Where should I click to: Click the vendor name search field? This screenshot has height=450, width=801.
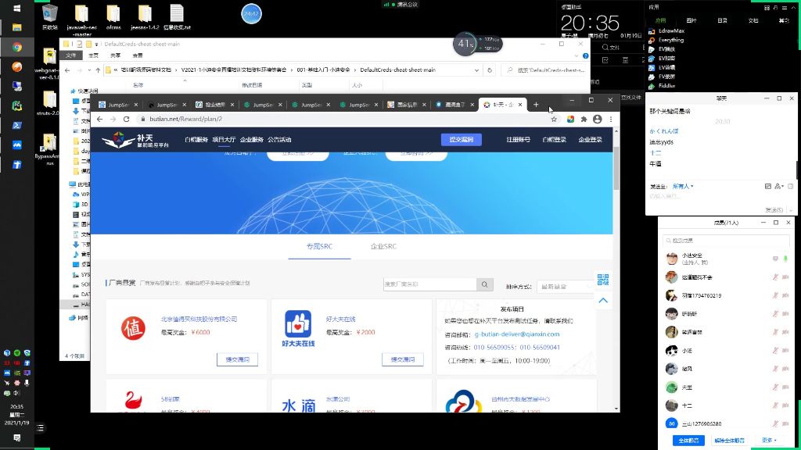430,284
